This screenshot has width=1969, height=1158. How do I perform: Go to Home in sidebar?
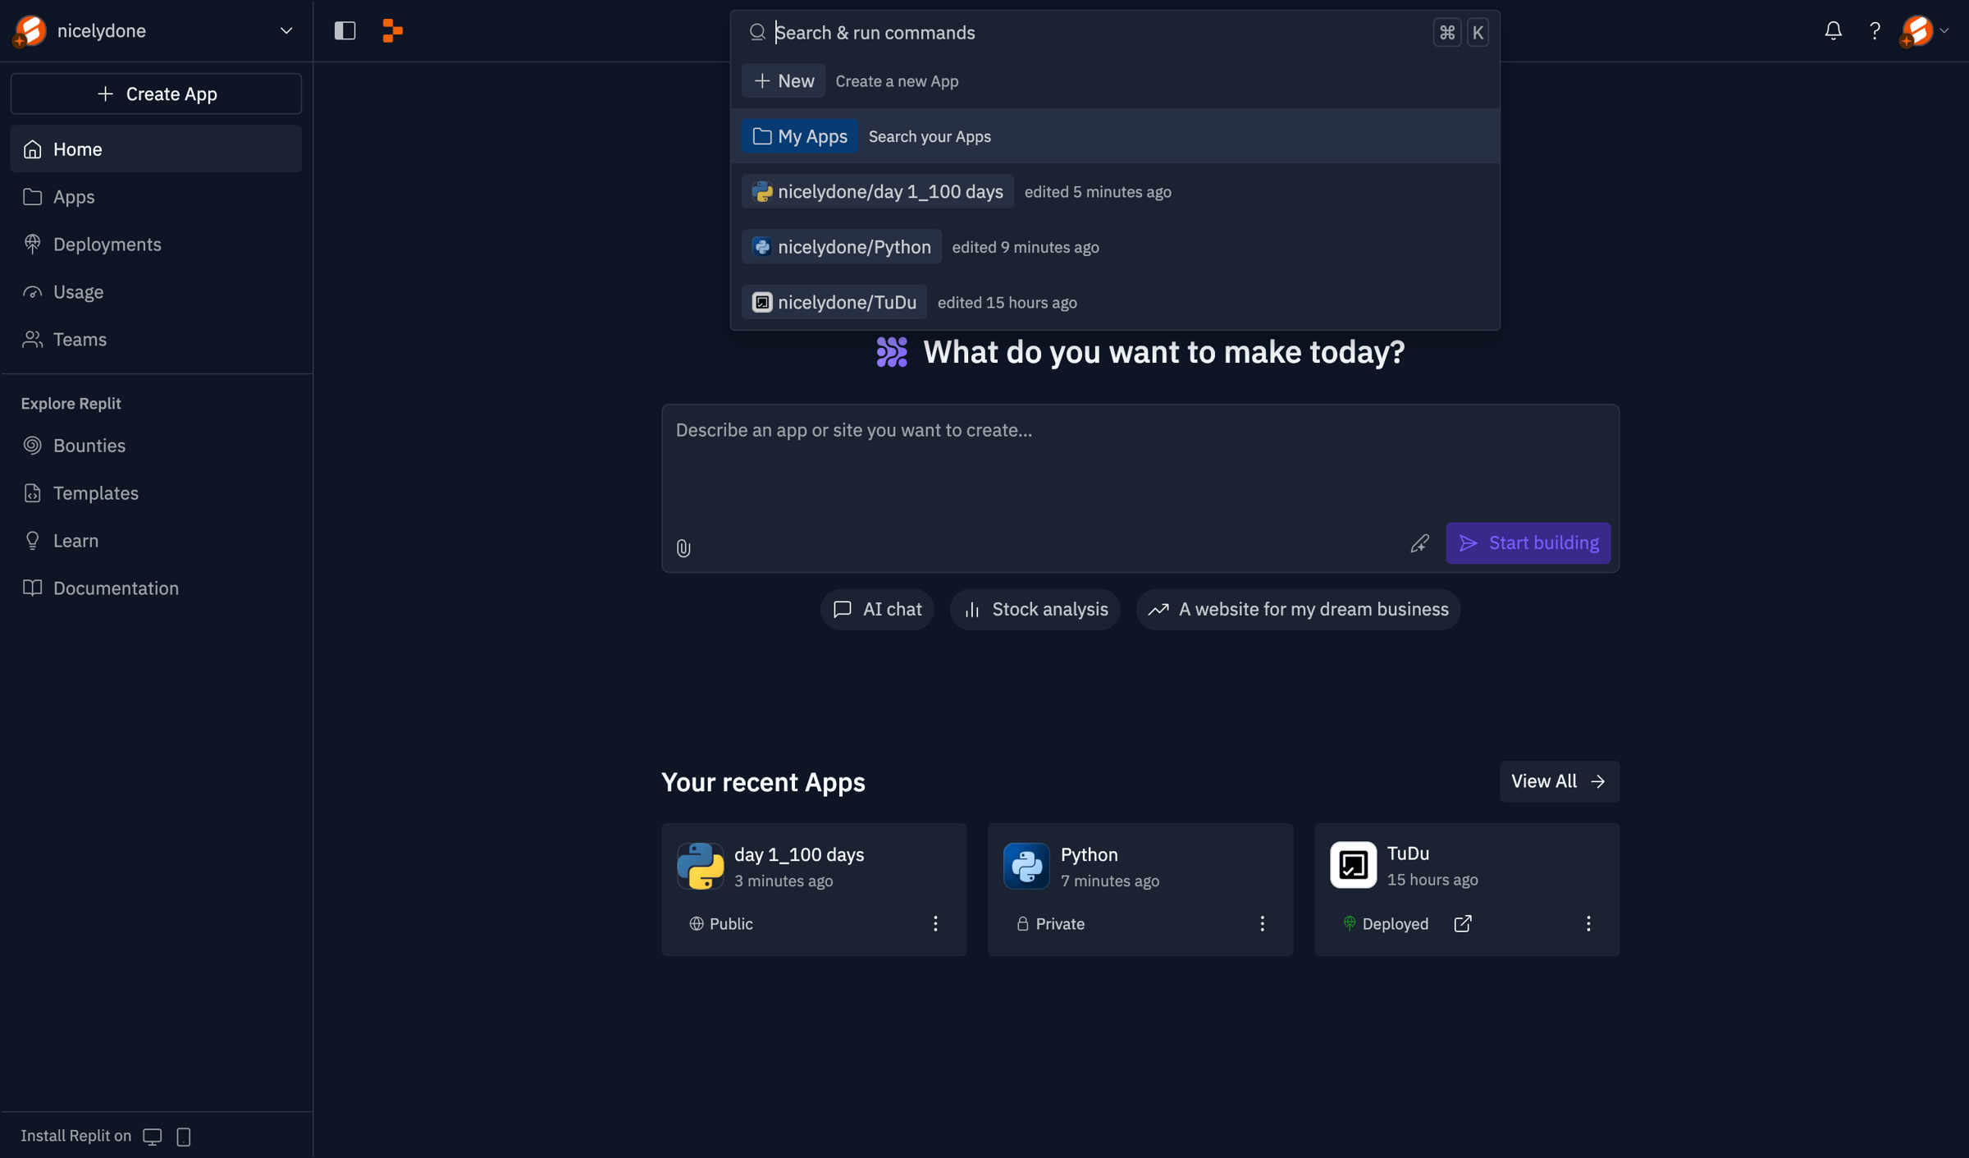(156, 149)
